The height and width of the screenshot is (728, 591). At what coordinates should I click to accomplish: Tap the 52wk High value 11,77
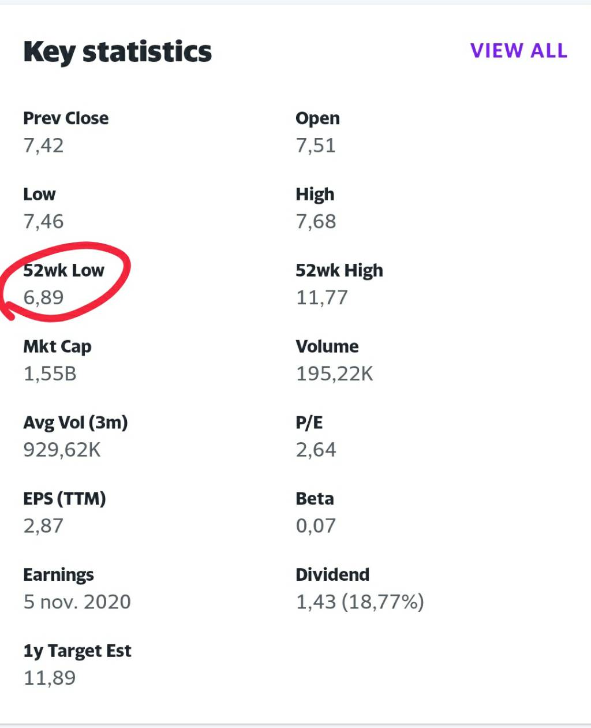coord(321,298)
